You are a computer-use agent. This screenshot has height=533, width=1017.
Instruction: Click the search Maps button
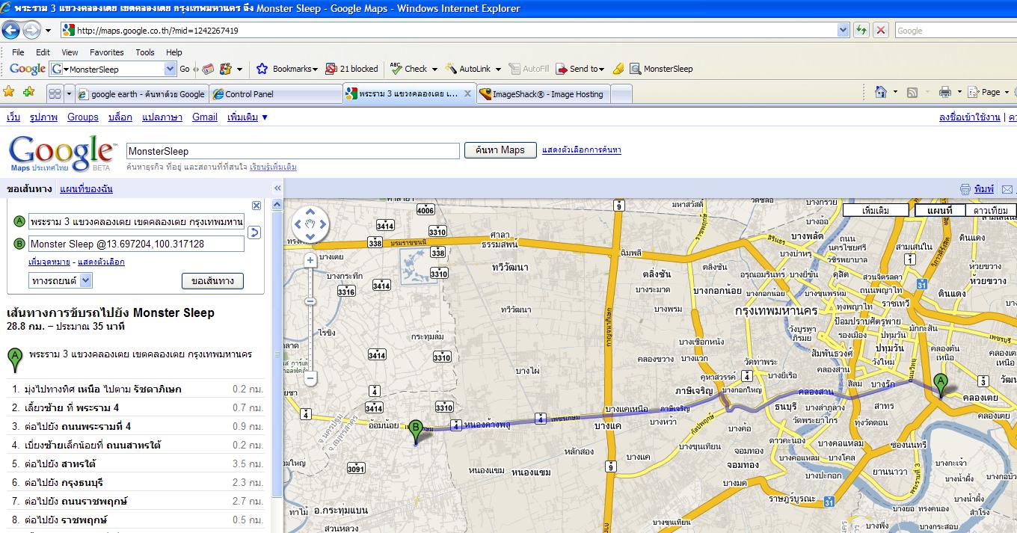tap(500, 150)
